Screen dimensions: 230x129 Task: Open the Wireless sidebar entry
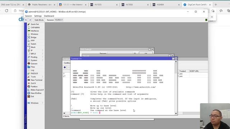pos(34,34)
